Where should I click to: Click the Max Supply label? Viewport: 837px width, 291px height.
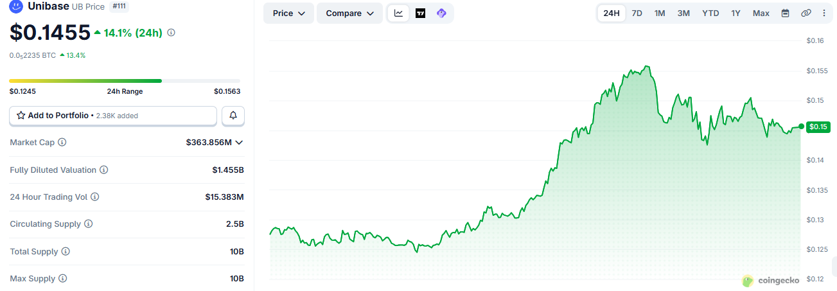32,279
